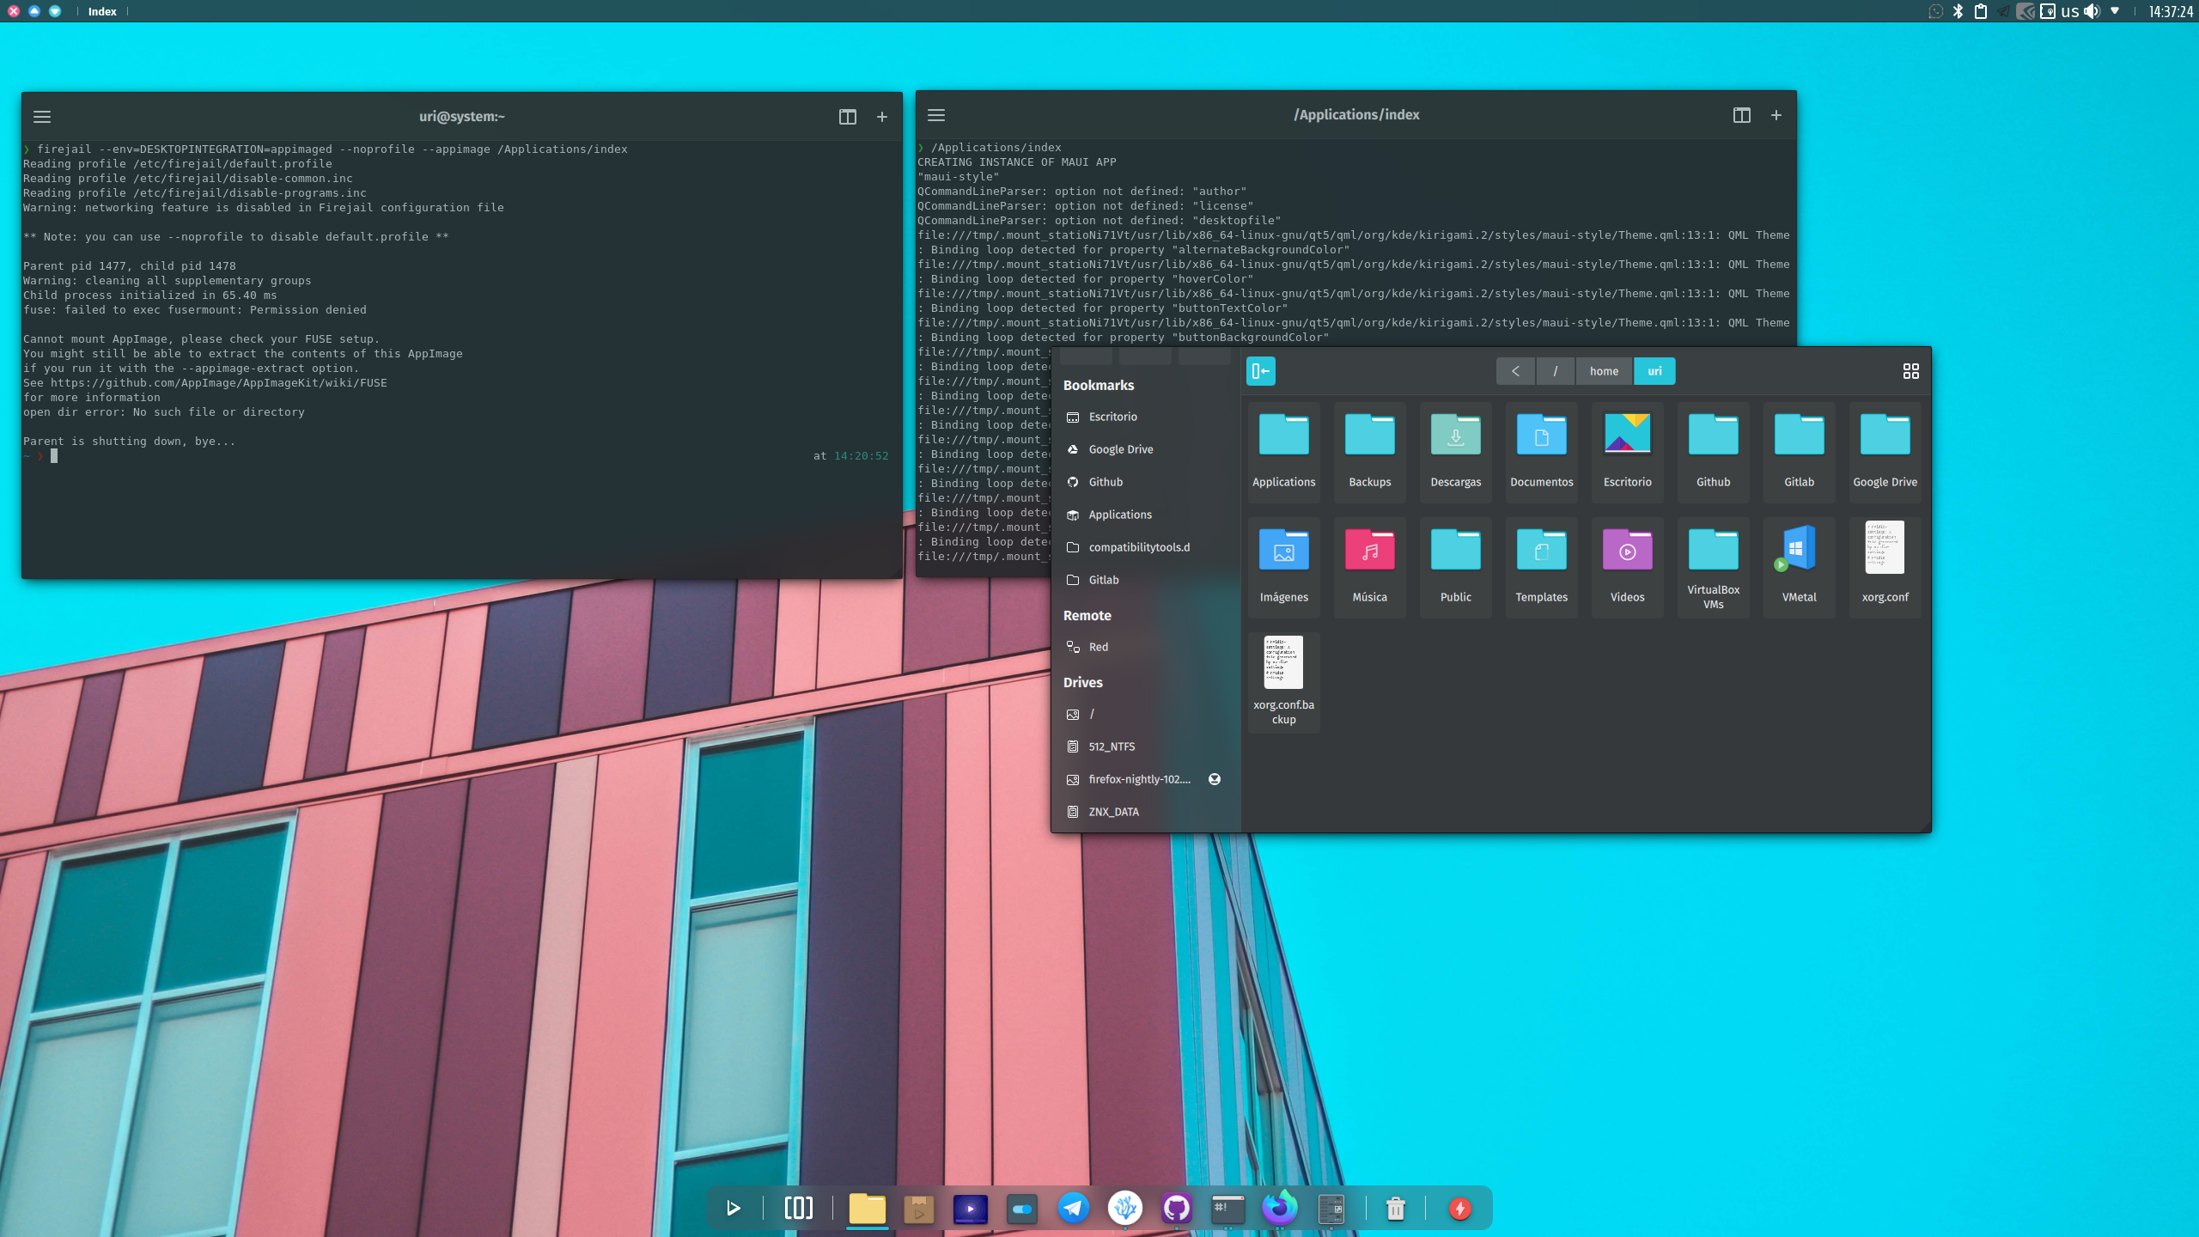2199x1237 pixels.
Task: Open the Index window hamburger menu
Action: pyautogui.click(x=935, y=114)
